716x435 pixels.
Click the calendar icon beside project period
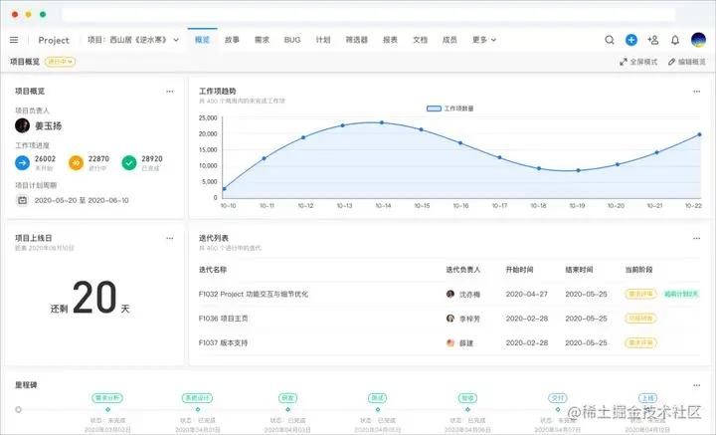click(22, 200)
